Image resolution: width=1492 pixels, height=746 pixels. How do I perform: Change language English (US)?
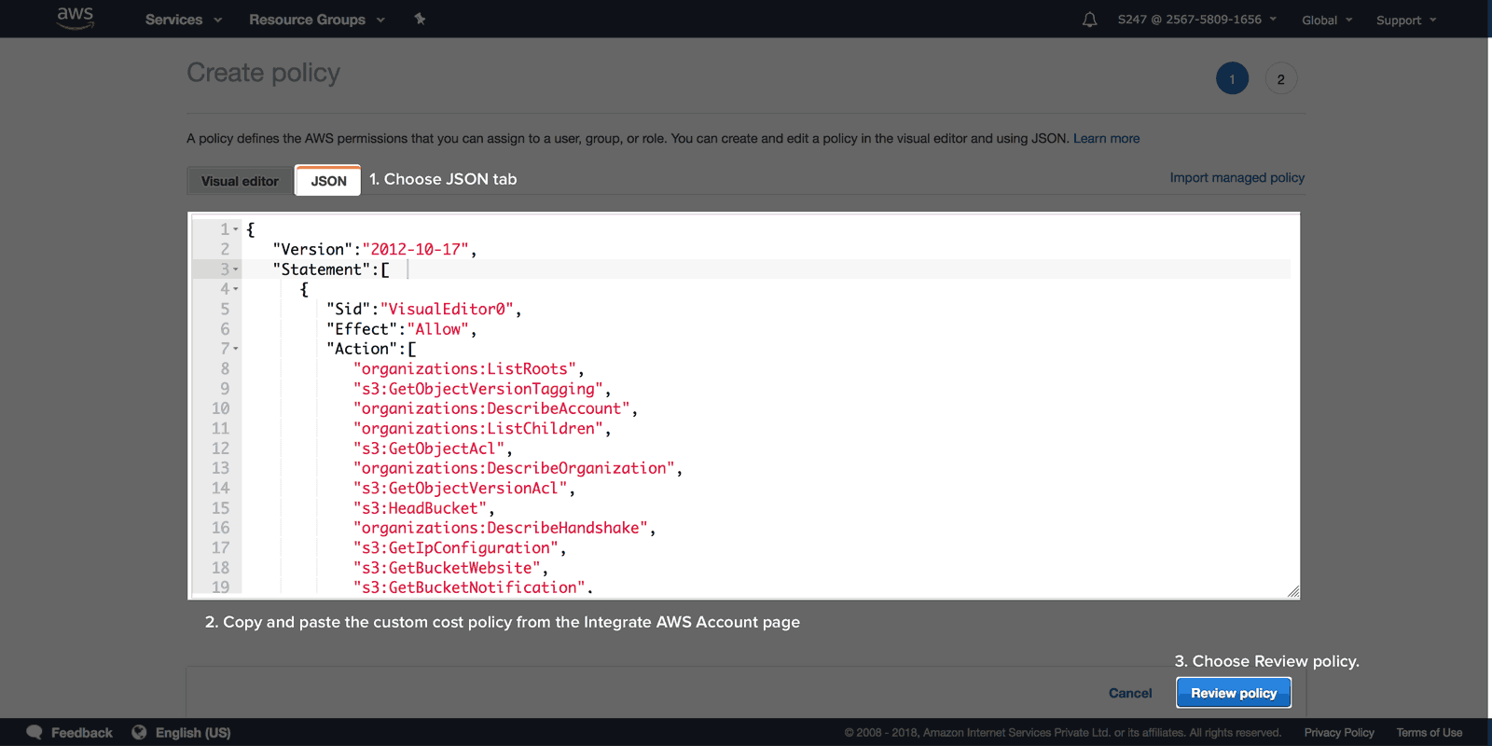tap(193, 733)
